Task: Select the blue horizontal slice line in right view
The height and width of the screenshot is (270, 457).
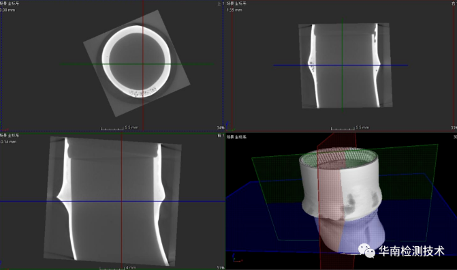Action: (341, 65)
